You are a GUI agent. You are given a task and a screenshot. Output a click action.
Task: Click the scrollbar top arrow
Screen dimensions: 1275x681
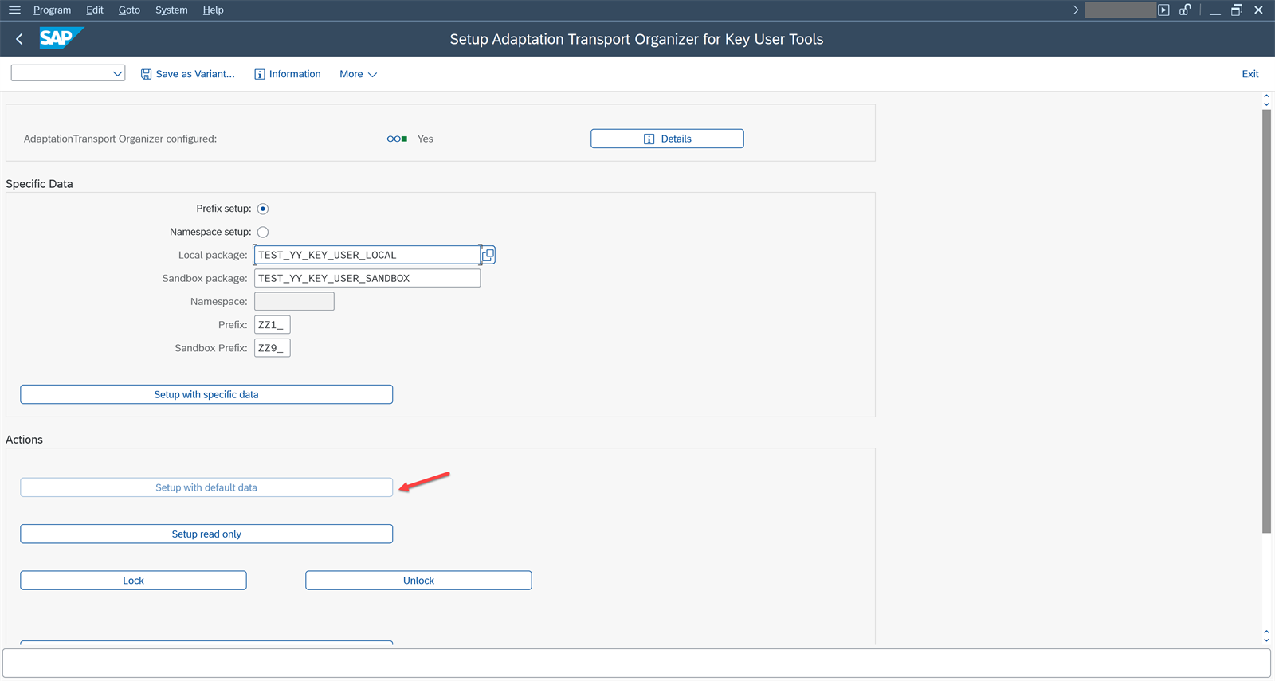1266,96
